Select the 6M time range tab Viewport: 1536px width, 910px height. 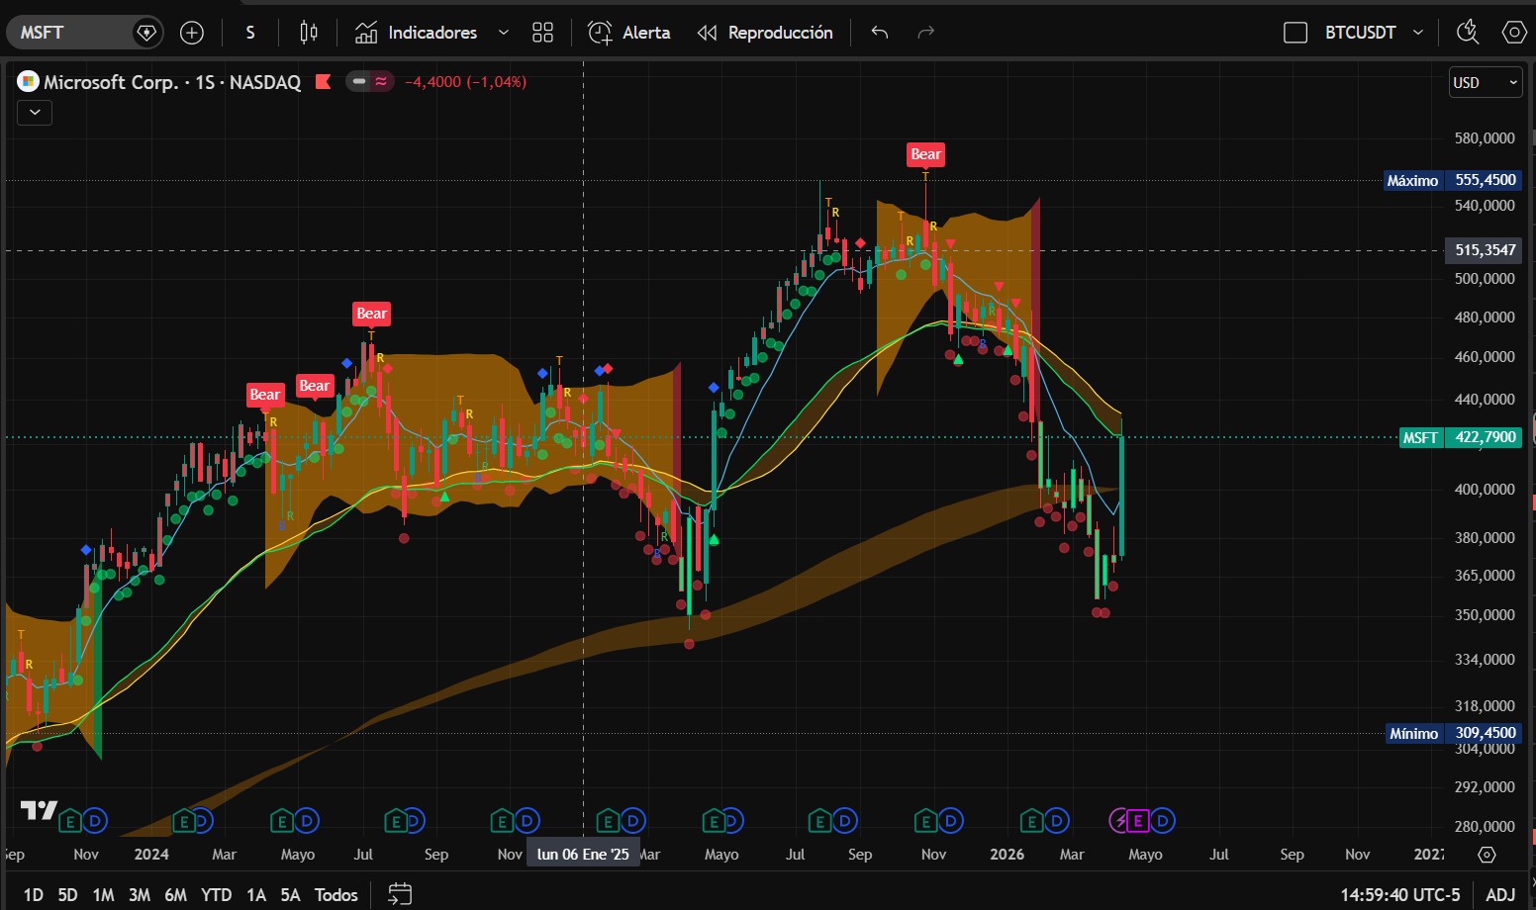(x=175, y=894)
